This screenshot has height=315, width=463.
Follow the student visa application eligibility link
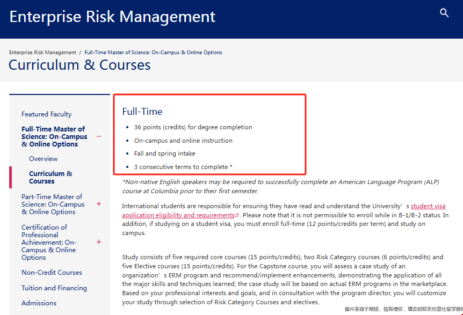click(178, 215)
